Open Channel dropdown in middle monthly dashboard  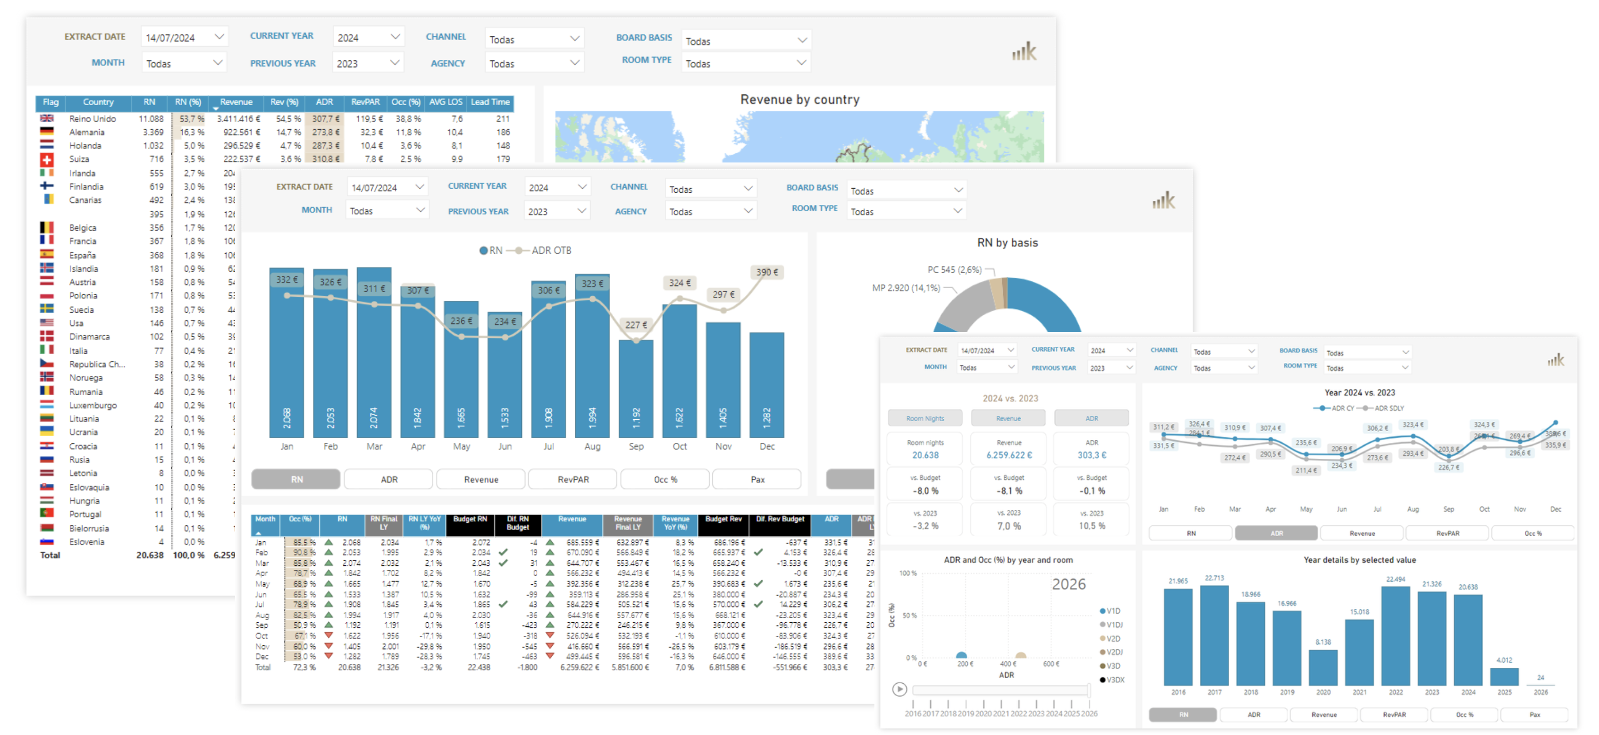tap(711, 189)
